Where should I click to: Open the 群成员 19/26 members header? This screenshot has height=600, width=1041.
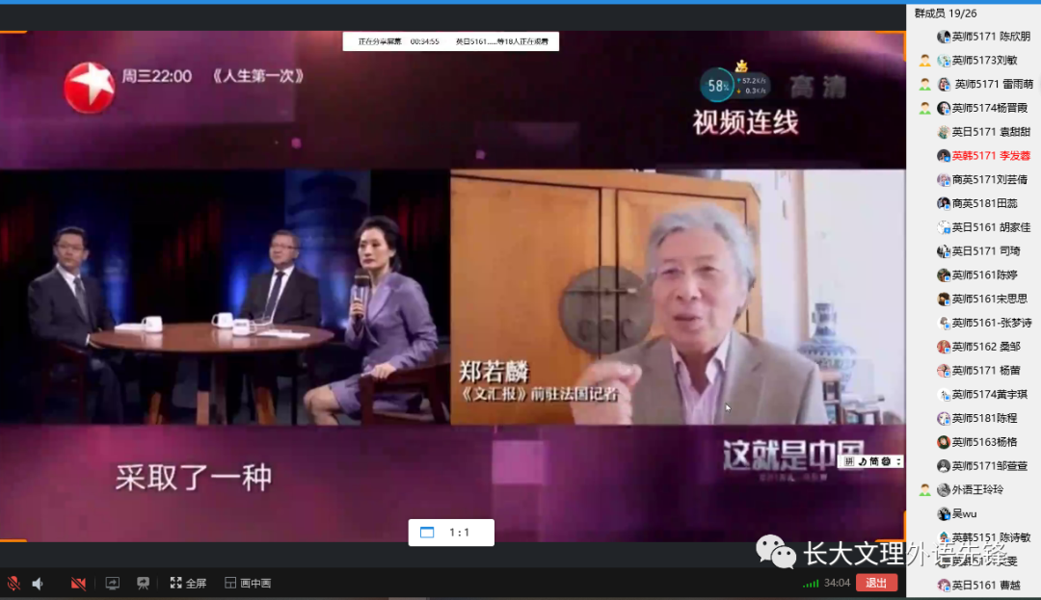click(945, 13)
